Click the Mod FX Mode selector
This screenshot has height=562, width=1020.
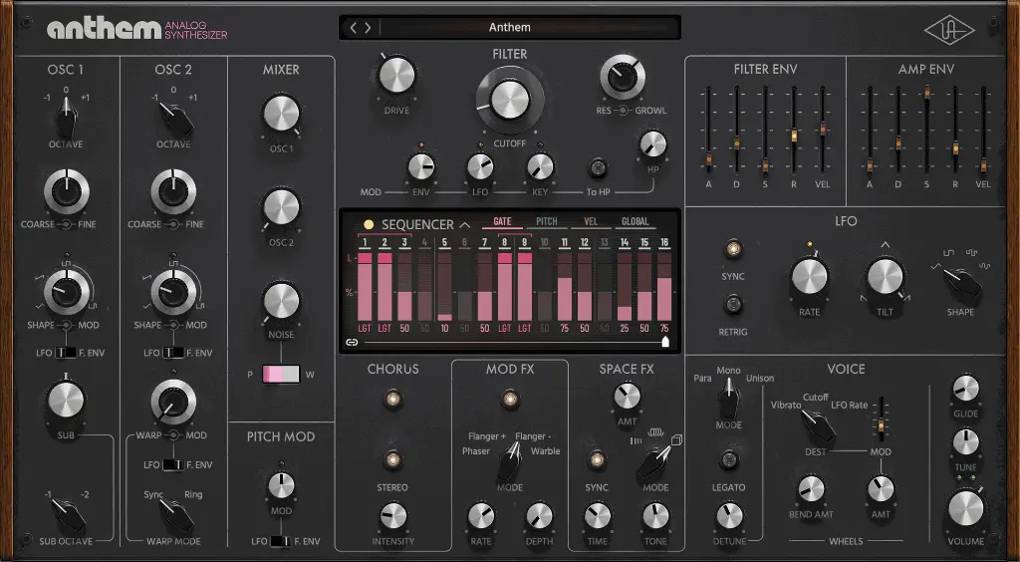[x=510, y=461]
